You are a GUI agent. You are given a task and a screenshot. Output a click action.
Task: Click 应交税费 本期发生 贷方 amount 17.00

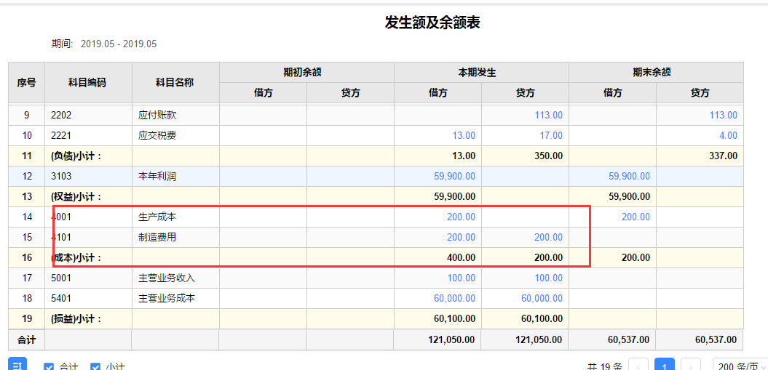pyautogui.click(x=551, y=136)
